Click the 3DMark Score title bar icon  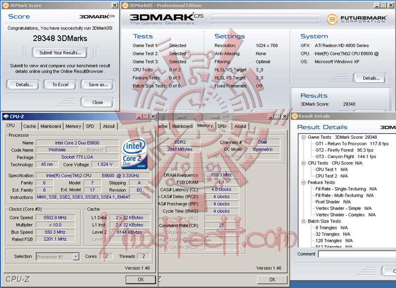coord(5,5)
